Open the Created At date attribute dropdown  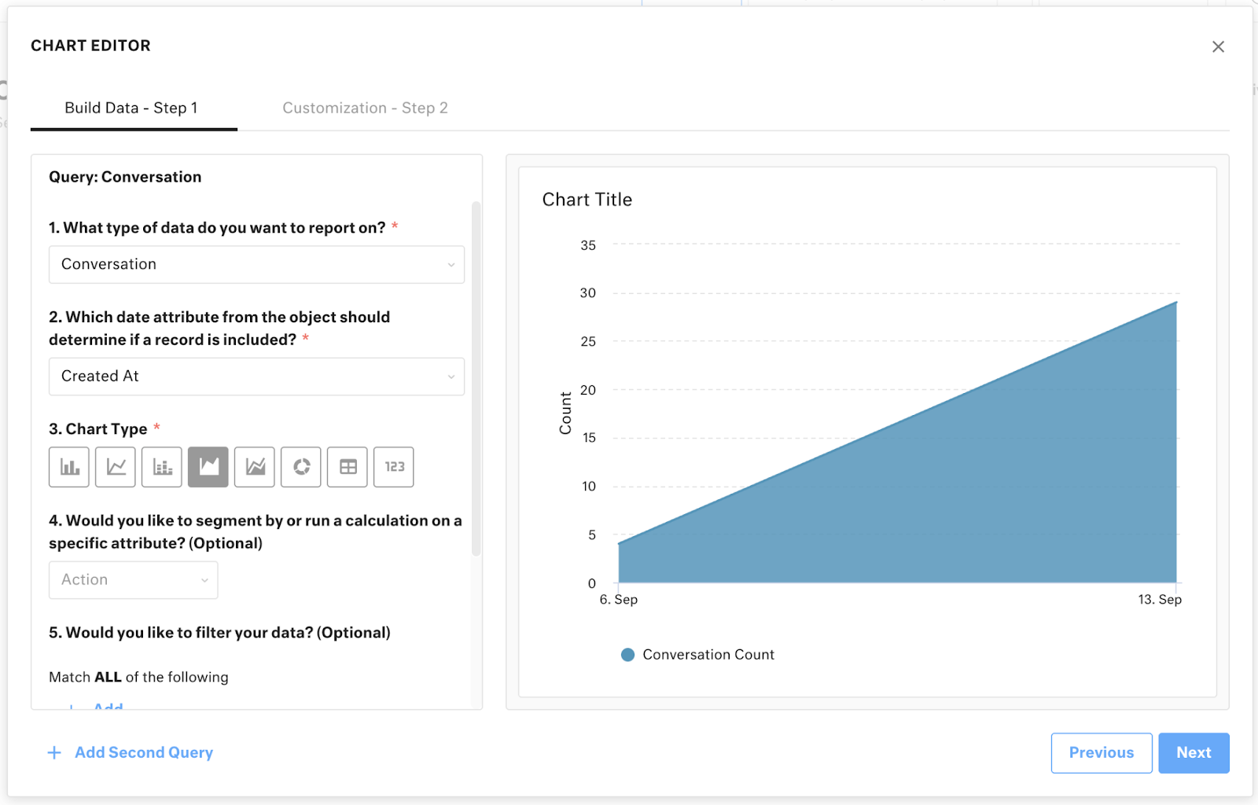256,377
